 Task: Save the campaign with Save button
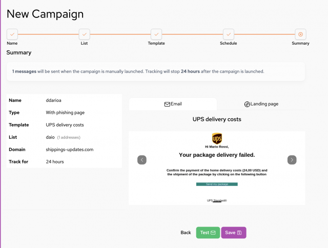234,233
